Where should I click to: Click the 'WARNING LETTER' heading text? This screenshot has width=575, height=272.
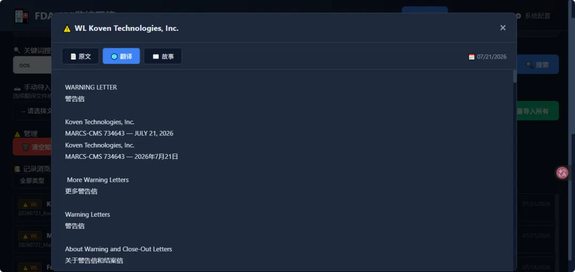(x=91, y=88)
